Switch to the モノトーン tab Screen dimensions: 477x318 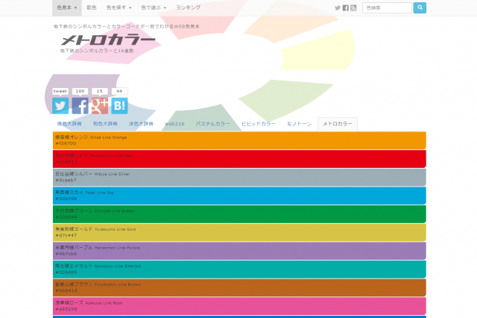coord(299,124)
